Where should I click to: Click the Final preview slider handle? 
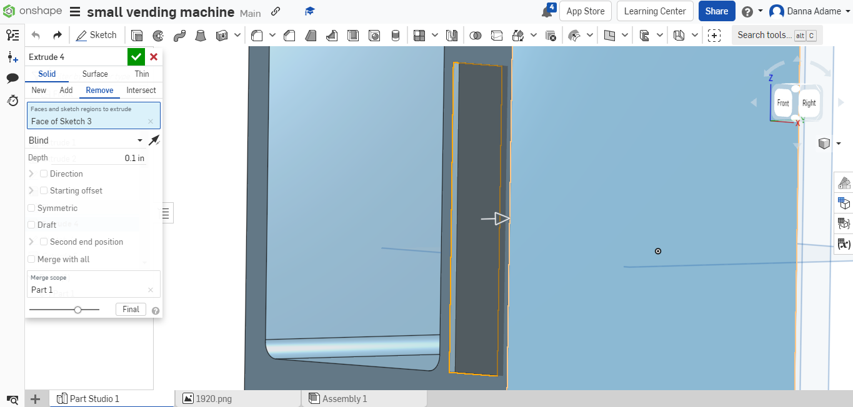pyautogui.click(x=77, y=309)
